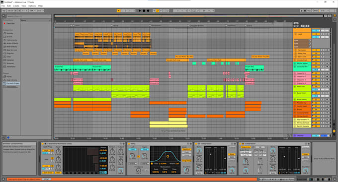Screen dimensions: 338x182
Task: Open the Templates browser category
Action: tap(11, 66)
